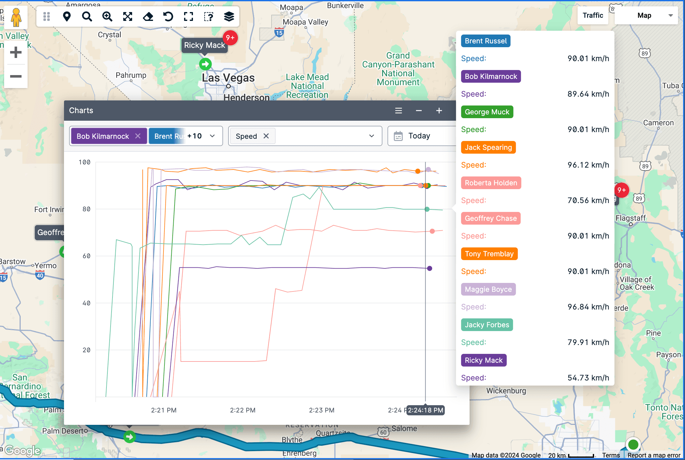Image resolution: width=685 pixels, height=460 pixels.
Task: Open the Report a map error link
Action: 654,455
